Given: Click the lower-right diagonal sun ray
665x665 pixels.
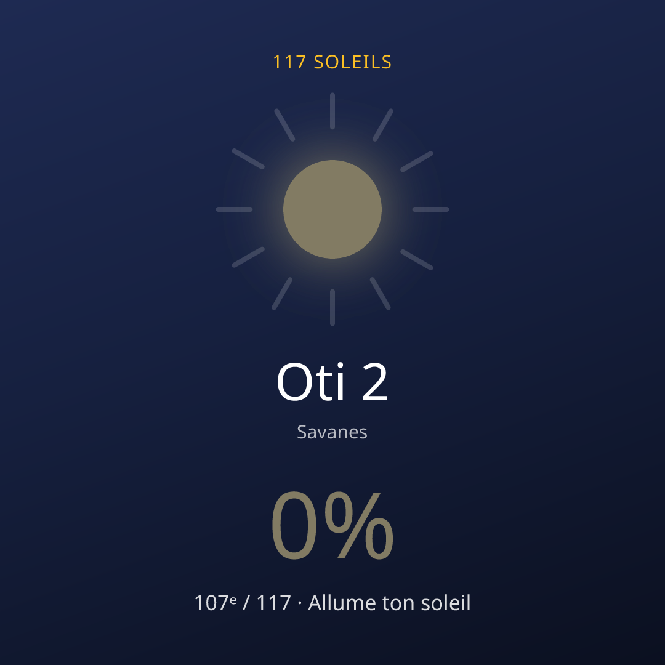Looking at the screenshot, I should 417,260.
